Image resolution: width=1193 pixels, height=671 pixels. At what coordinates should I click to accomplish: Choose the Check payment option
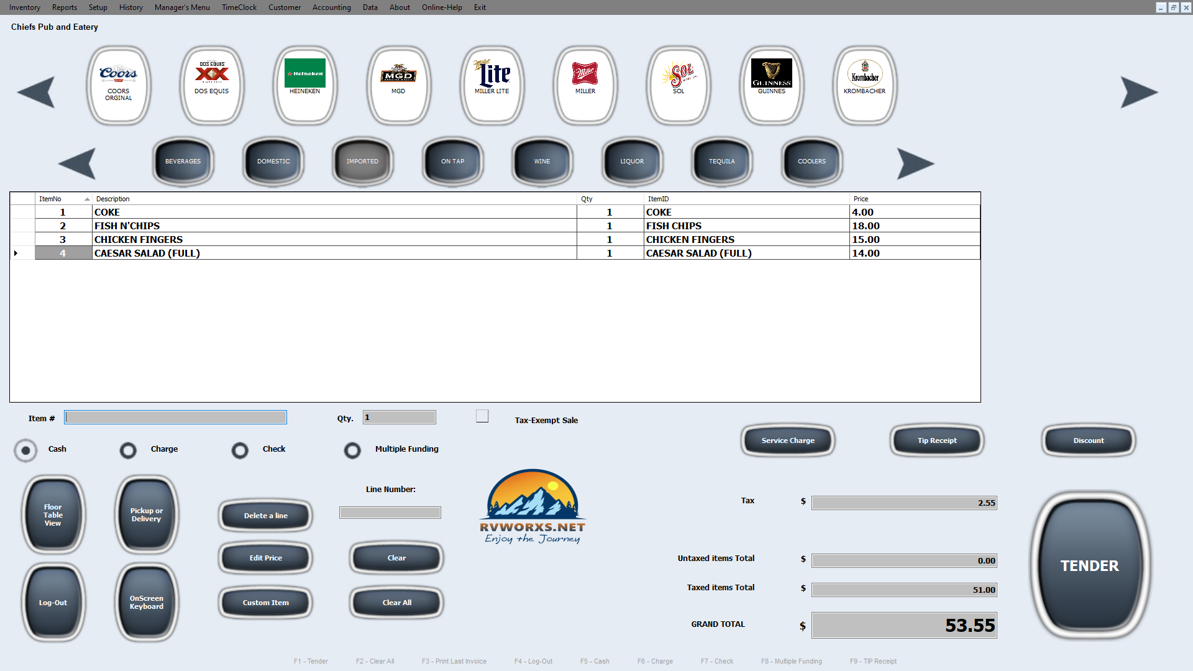[240, 450]
